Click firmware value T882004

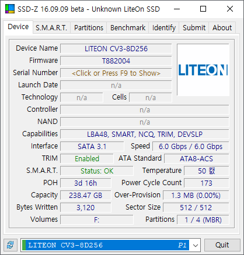coord(116,61)
